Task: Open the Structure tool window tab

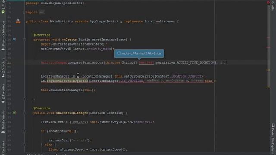Action: click(x=3, y=65)
